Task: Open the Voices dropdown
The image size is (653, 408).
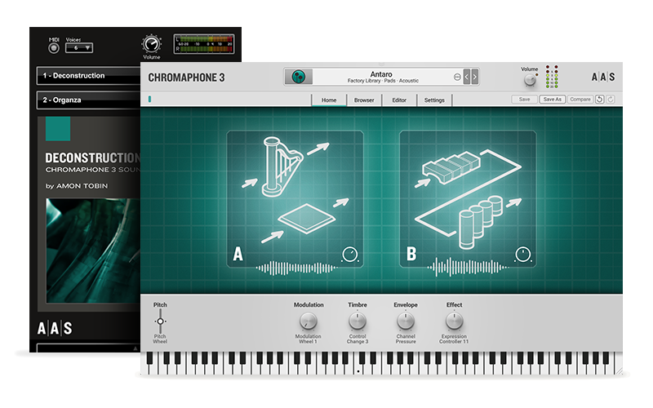Action: click(x=79, y=48)
